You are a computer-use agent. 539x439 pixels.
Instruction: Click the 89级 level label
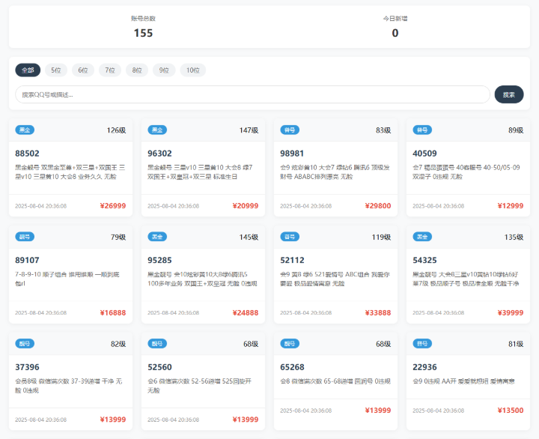coord(516,130)
